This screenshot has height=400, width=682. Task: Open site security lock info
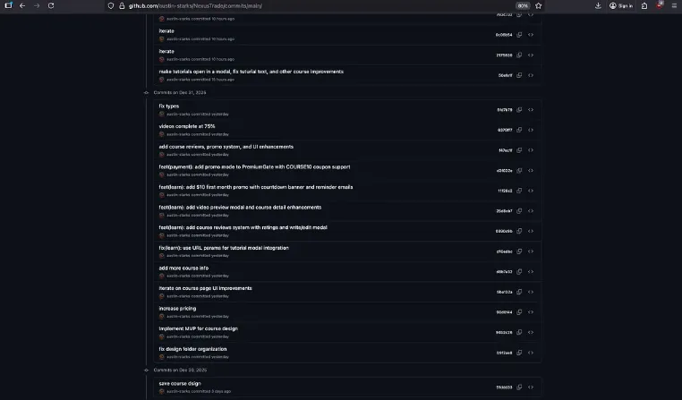click(x=122, y=5)
